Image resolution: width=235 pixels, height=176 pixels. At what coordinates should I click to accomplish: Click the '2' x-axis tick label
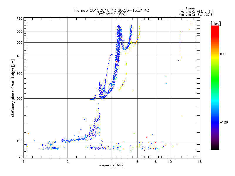pos(68,162)
